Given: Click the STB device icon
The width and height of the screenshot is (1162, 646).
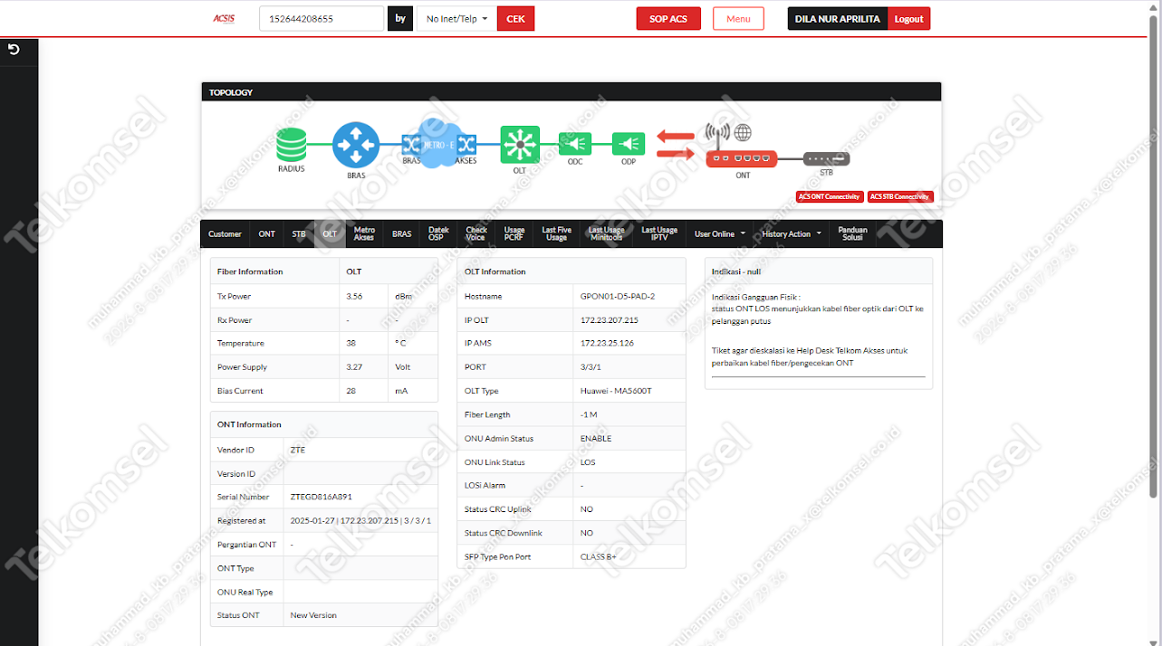Looking at the screenshot, I should point(826,159).
